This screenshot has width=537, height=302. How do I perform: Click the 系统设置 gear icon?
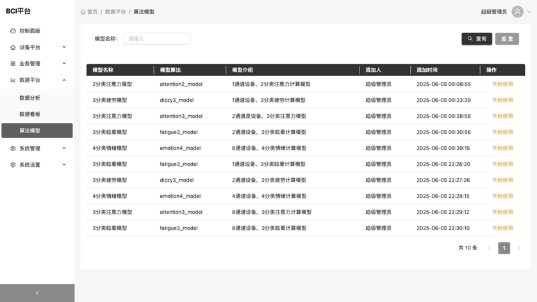click(13, 165)
